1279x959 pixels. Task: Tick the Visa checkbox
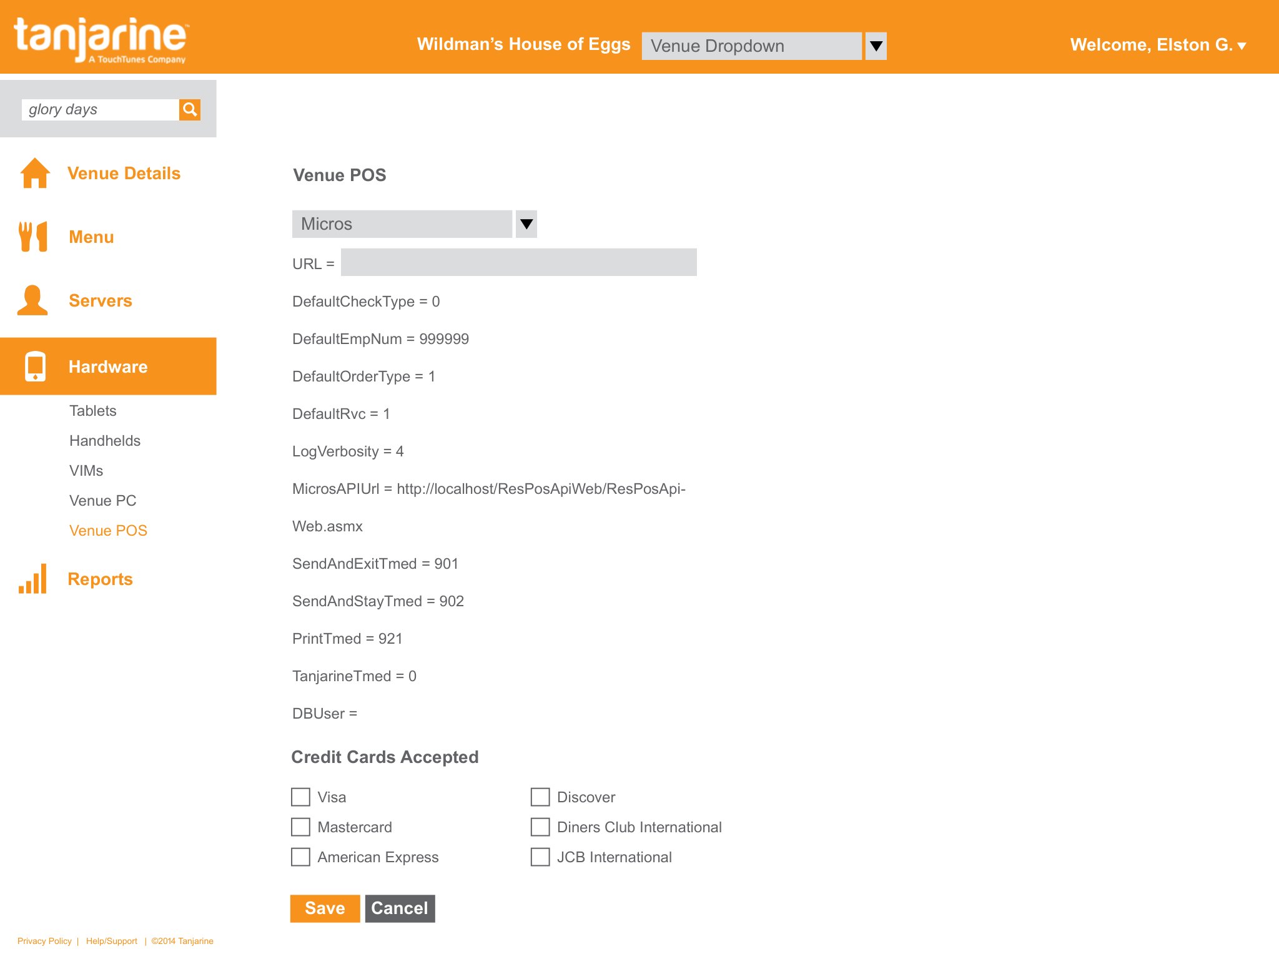[300, 797]
